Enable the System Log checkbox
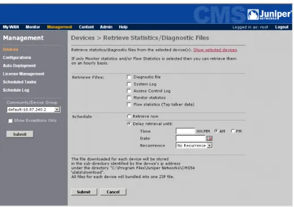The height and width of the screenshot is (207, 294). click(x=129, y=84)
